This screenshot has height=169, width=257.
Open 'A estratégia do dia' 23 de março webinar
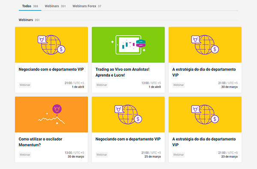(204, 142)
